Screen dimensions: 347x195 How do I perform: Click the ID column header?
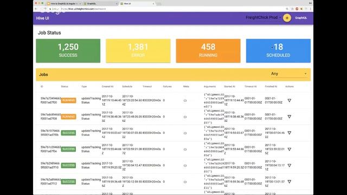[42, 87]
